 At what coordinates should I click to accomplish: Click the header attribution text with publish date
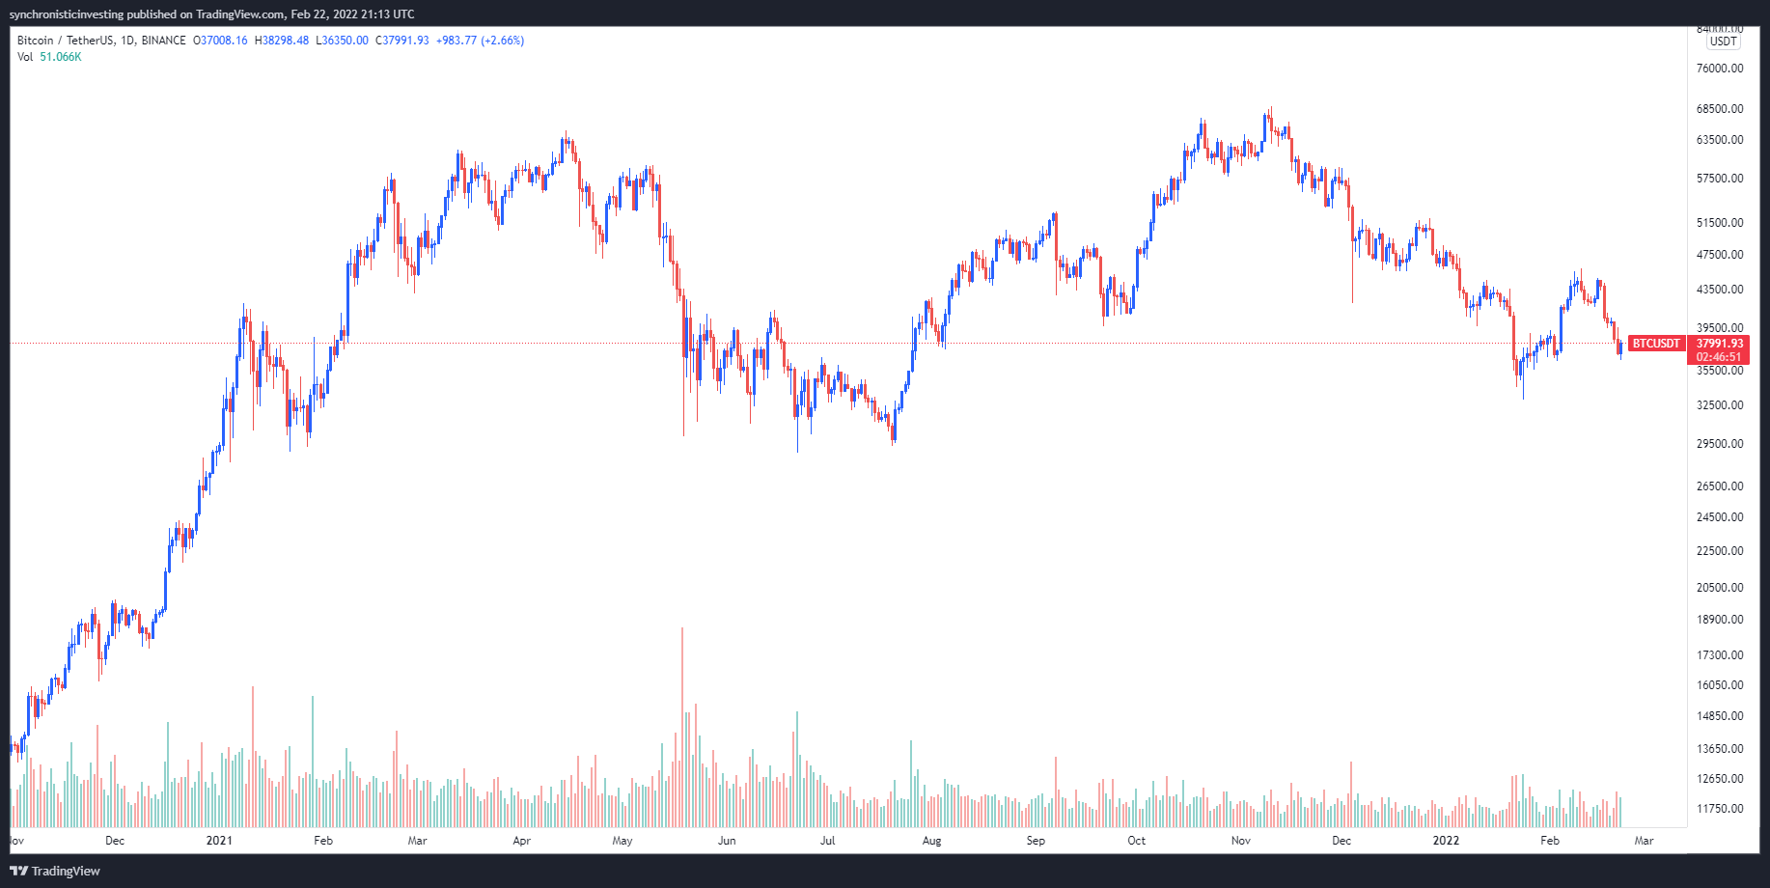tap(212, 14)
